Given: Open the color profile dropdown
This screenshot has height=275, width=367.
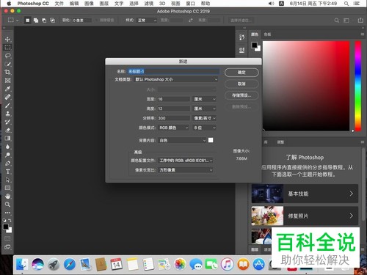Looking at the screenshot, I should pos(186,161).
